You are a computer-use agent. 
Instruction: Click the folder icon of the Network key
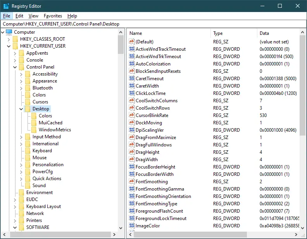(x=22, y=213)
